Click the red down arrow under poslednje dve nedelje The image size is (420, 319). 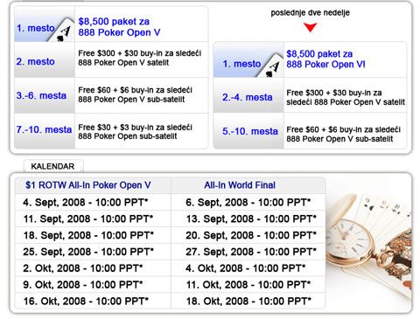click(310, 27)
